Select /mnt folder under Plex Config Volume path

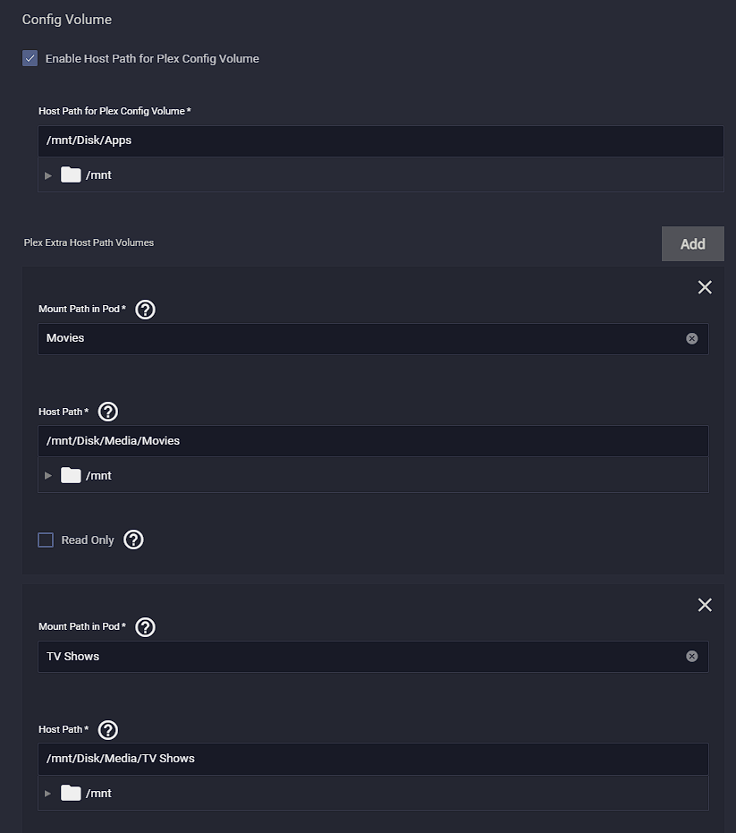point(86,174)
